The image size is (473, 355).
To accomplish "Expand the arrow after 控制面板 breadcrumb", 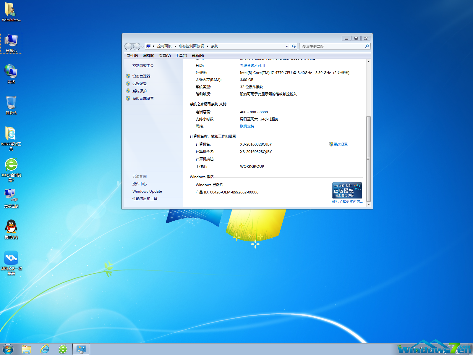I will coord(175,46).
